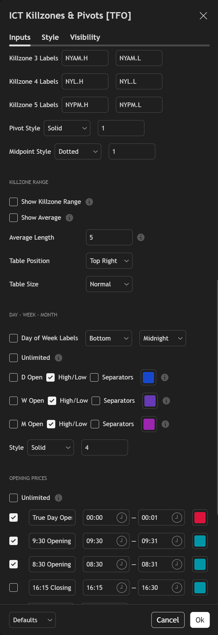The width and height of the screenshot is (218, 635).
Task: Click the Cancel button
Action: pyautogui.click(x=168, y=620)
